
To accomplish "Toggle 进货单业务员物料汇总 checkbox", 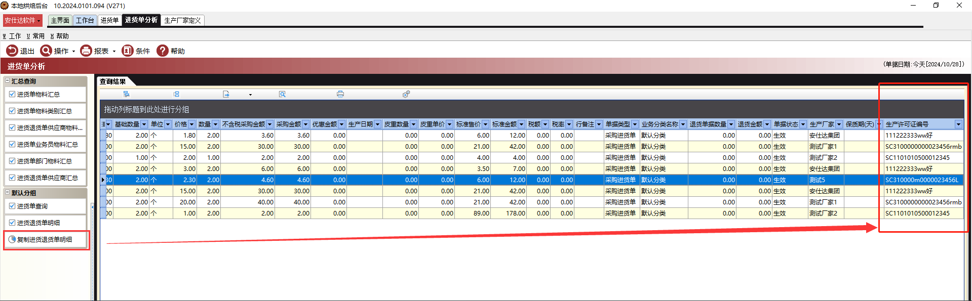I will [12, 144].
